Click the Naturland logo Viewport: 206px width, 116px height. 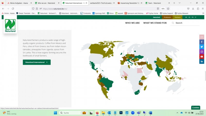[x=10, y=25]
